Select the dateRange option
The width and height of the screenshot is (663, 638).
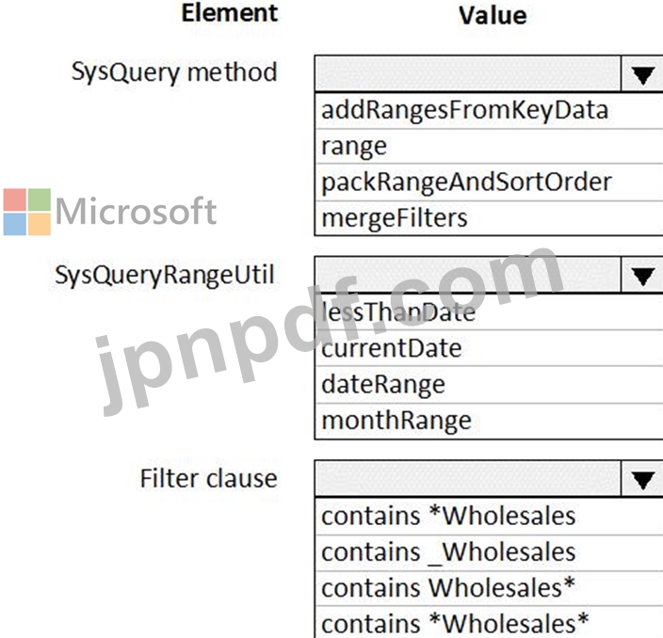click(x=383, y=384)
